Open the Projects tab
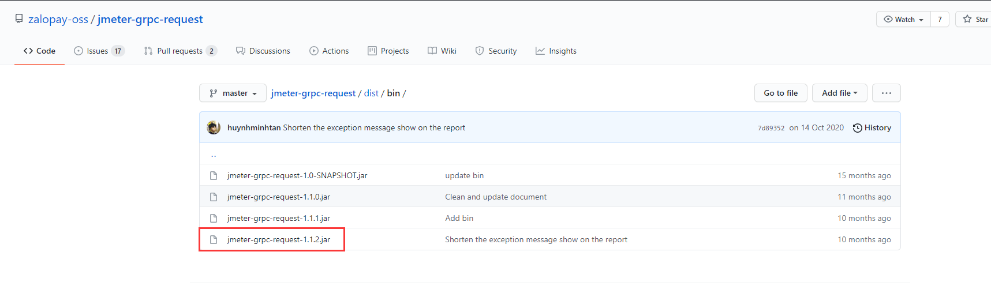 pyautogui.click(x=388, y=51)
